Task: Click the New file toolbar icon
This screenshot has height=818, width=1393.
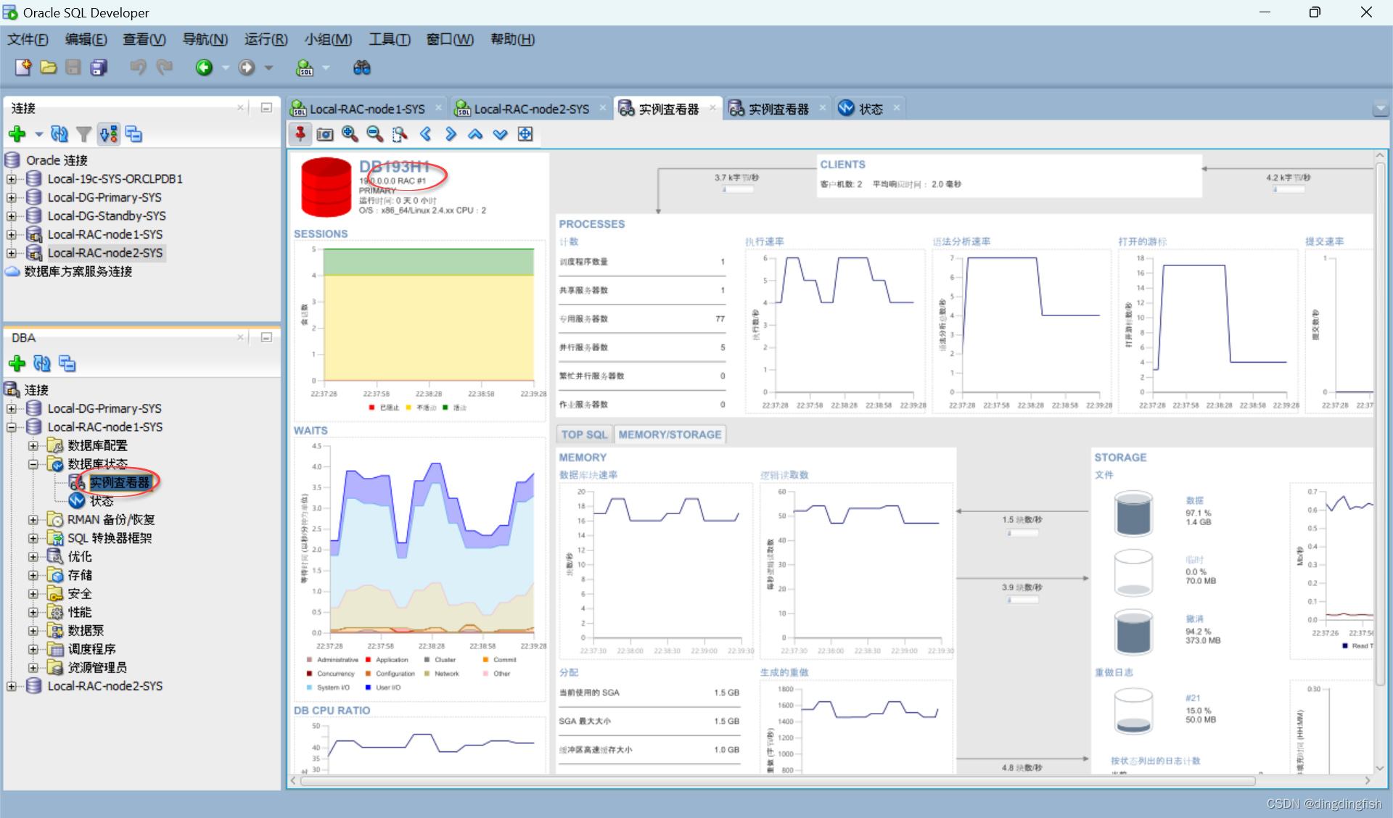Action: pyautogui.click(x=23, y=67)
